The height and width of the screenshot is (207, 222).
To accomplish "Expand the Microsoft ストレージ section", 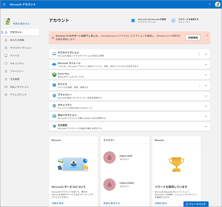I will pyautogui.click(x=206, y=65).
